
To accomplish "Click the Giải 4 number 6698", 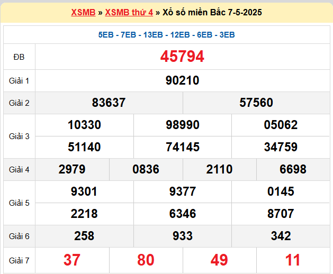I will [x=293, y=169].
